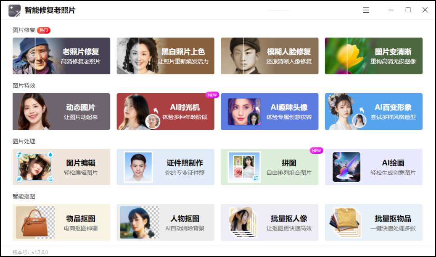Select 证件照制作 ID photo maker
The image size is (436, 257).
click(x=166, y=167)
